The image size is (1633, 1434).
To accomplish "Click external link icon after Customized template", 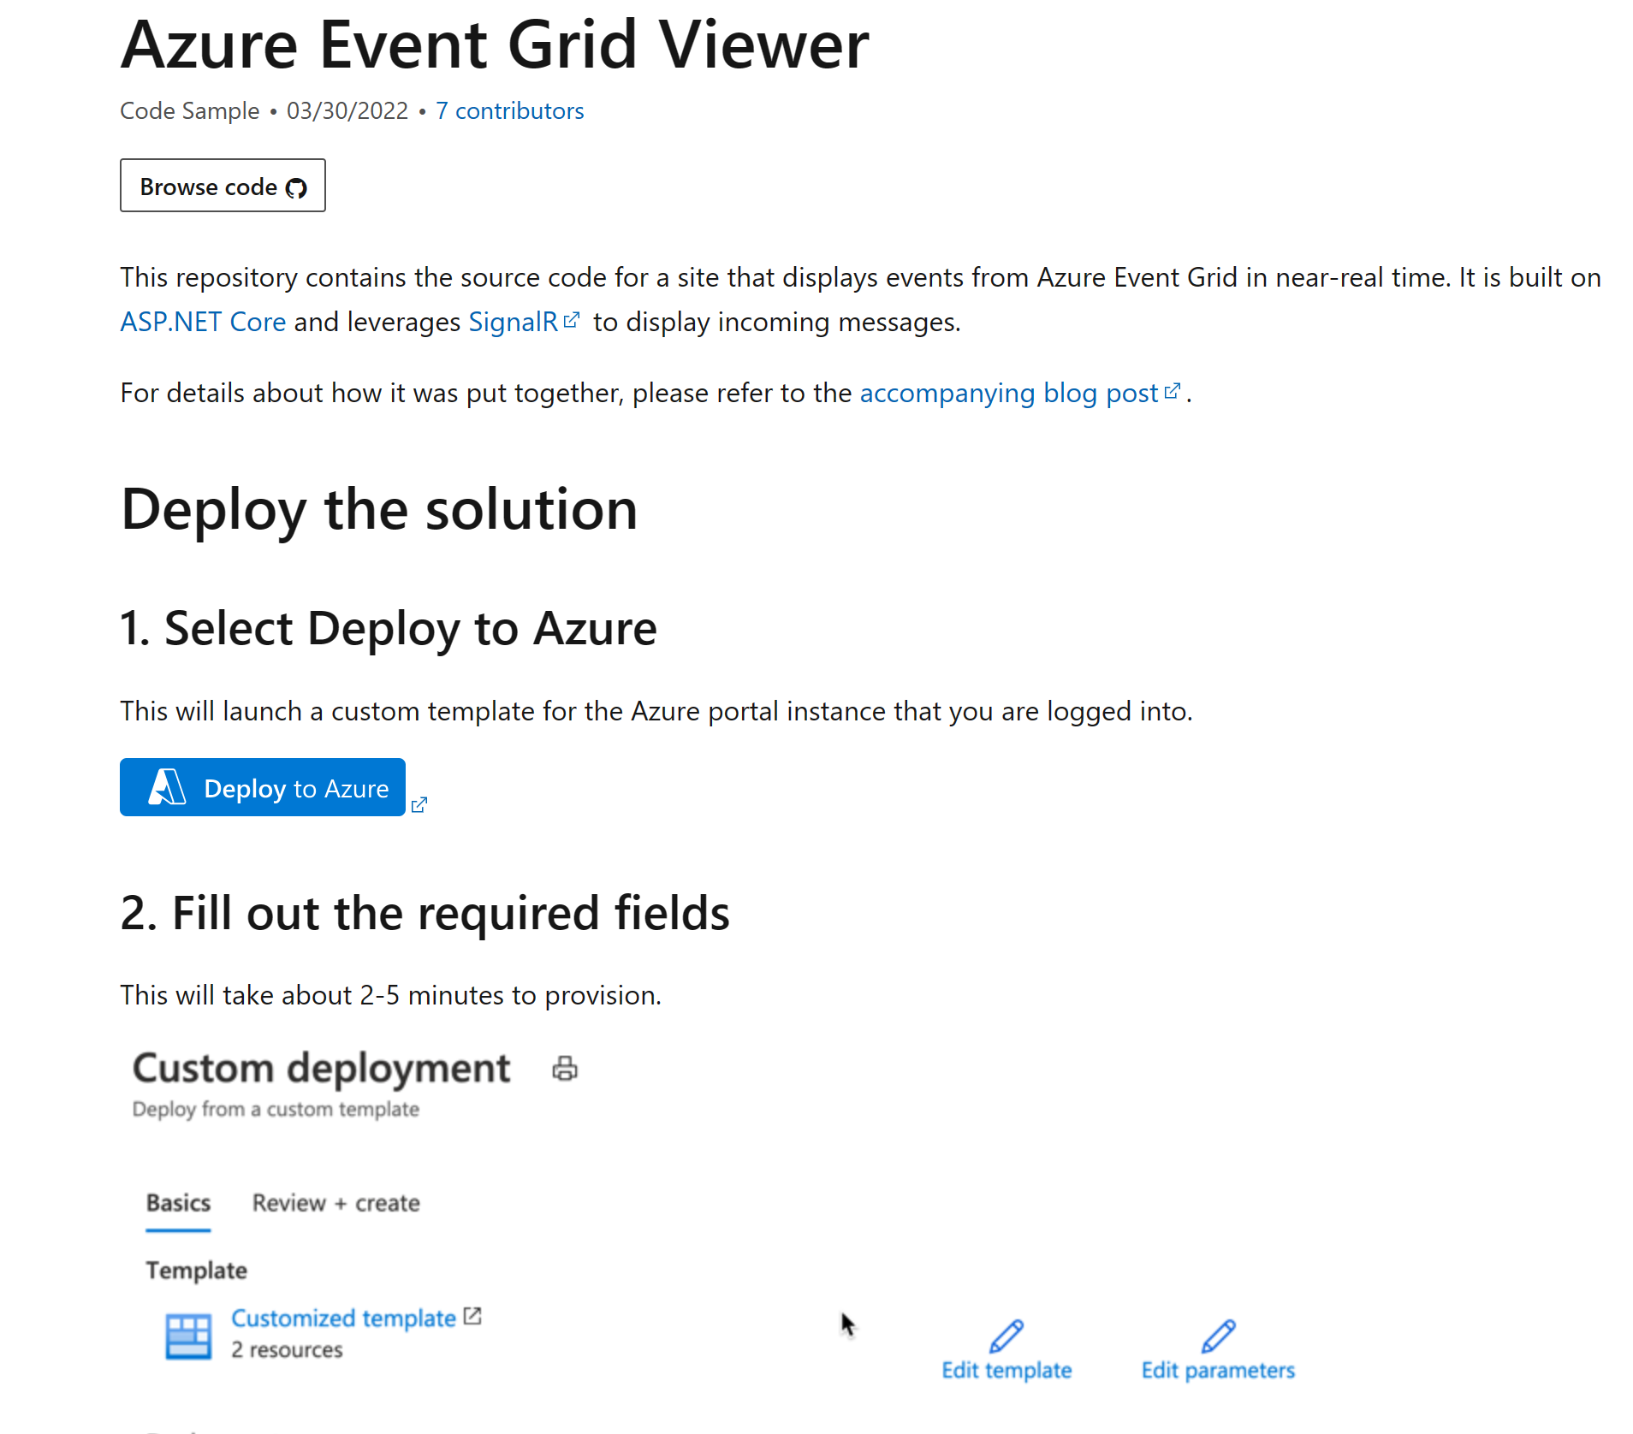I will [x=472, y=1316].
